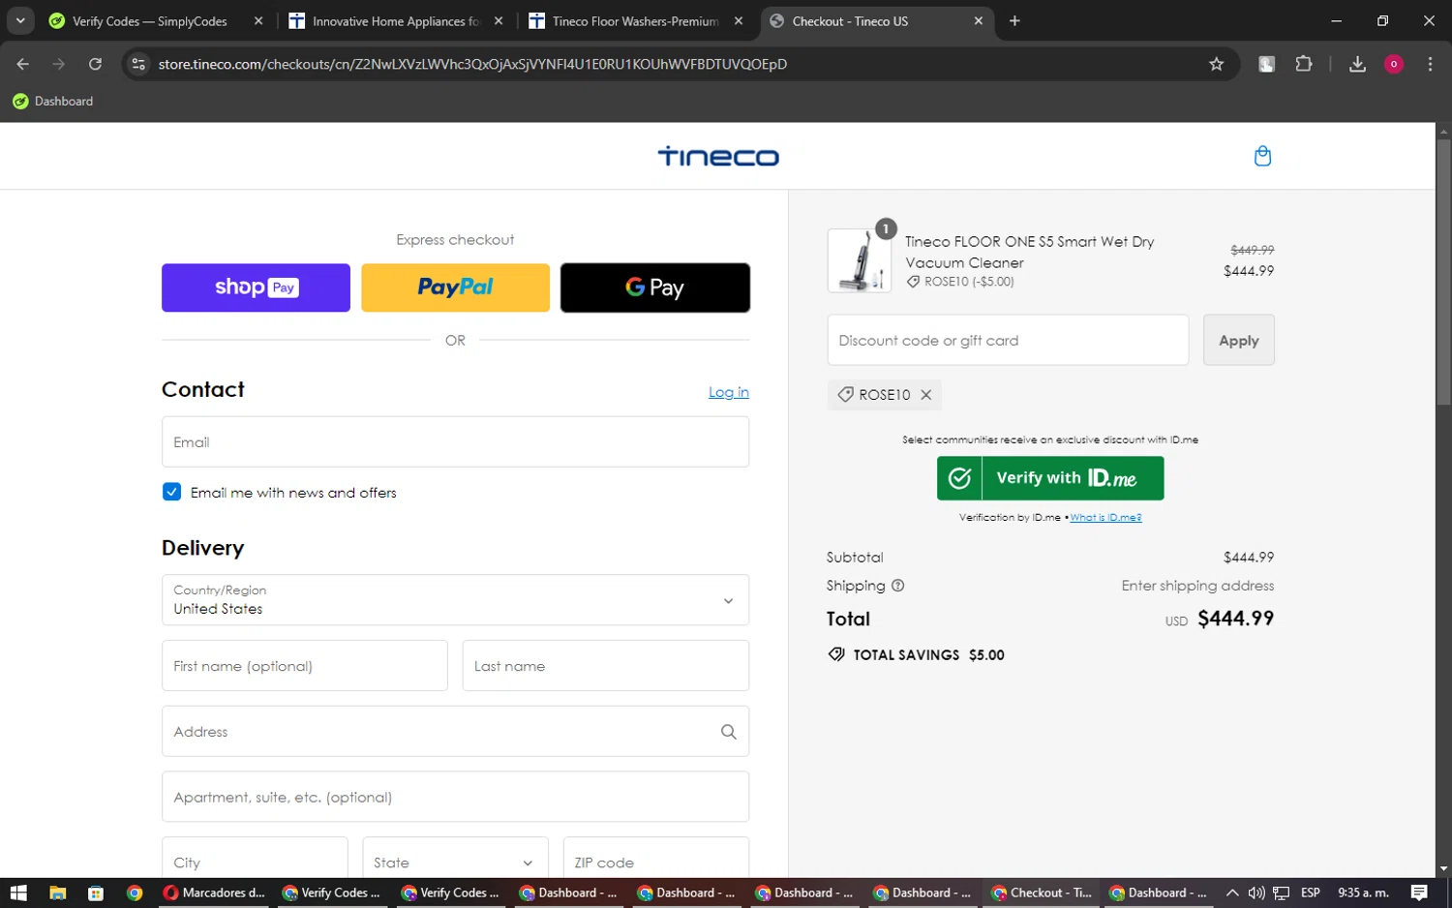
Task: Open the Dashboard bookmark
Action: pyautogui.click(x=53, y=101)
